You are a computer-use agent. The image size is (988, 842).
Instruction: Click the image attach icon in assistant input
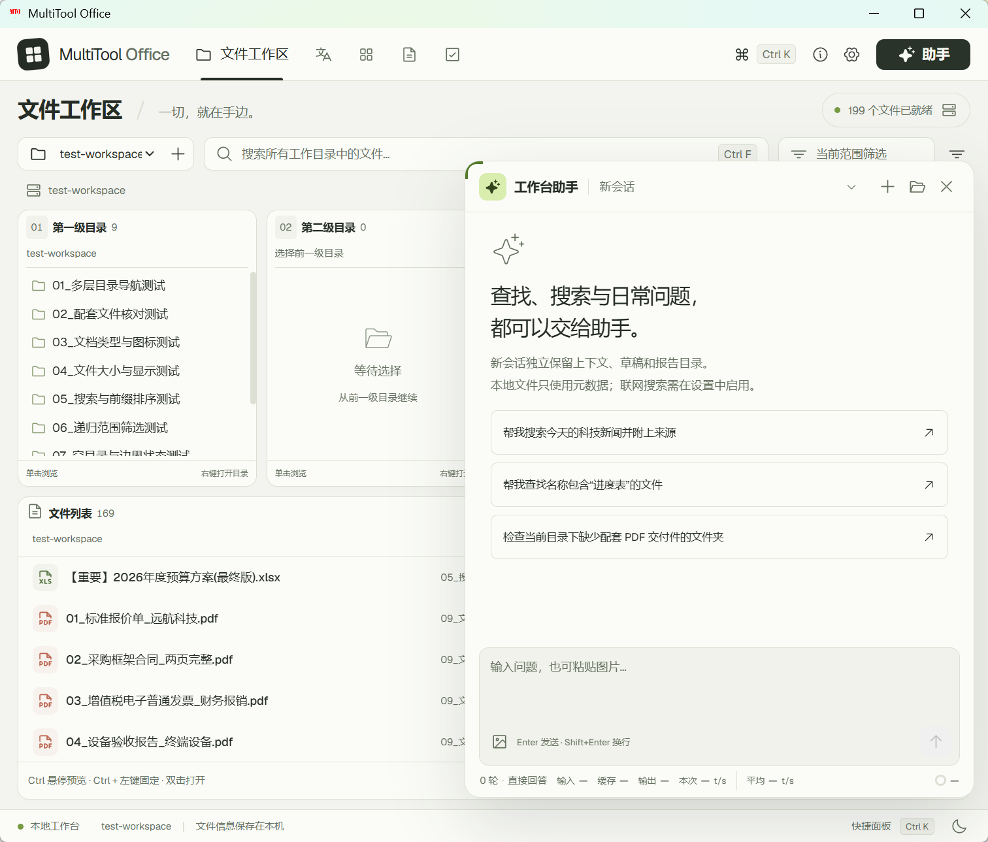500,742
